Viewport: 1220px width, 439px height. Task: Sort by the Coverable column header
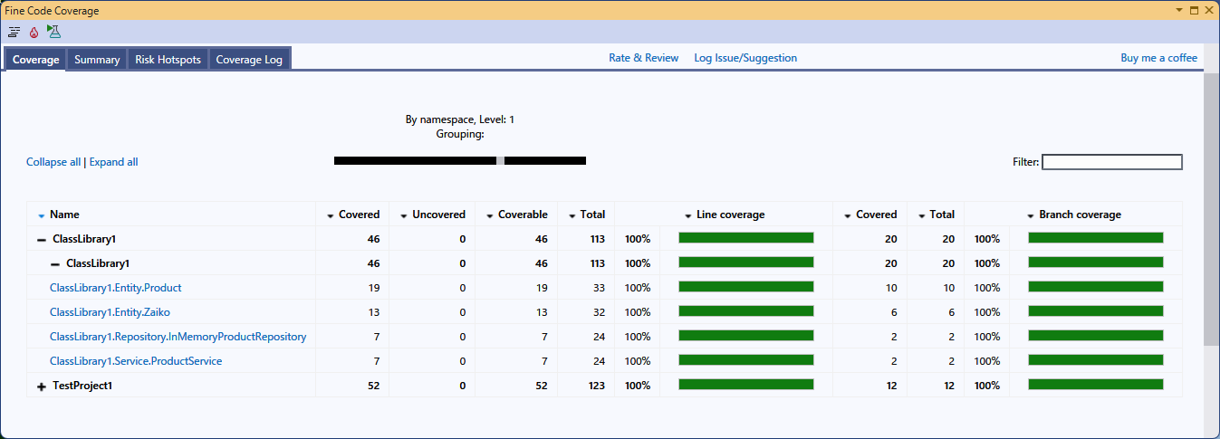[516, 215]
